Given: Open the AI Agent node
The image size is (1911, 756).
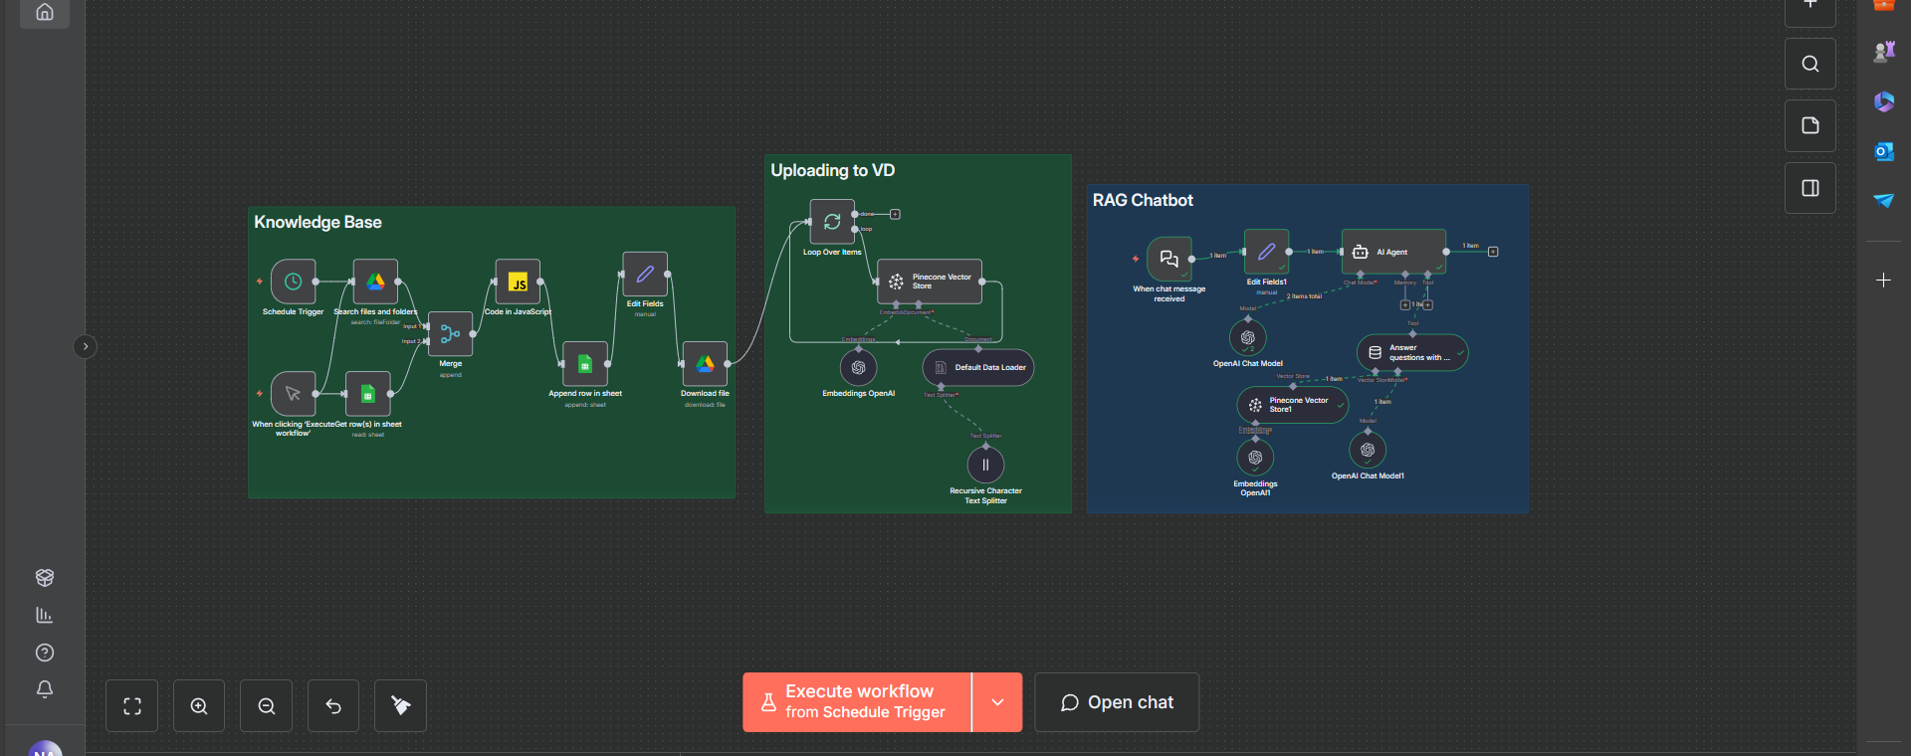Looking at the screenshot, I should coord(1393,252).
